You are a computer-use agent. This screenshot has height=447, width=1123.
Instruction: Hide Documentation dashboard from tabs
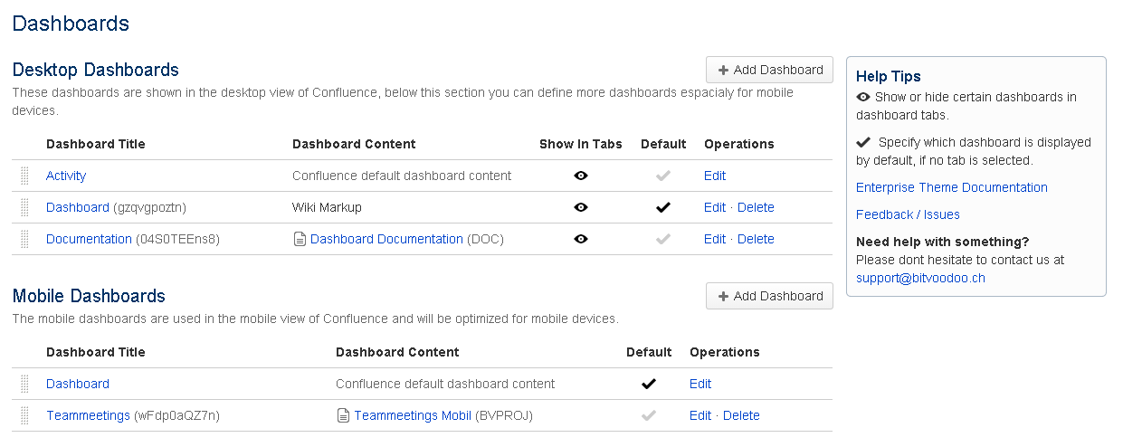[581, 239]
